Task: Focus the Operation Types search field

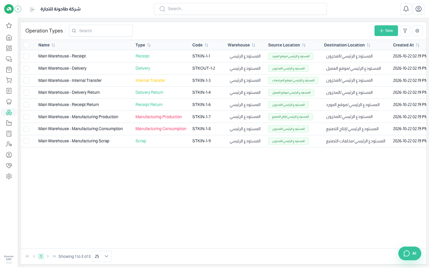Action: [101, 31]
